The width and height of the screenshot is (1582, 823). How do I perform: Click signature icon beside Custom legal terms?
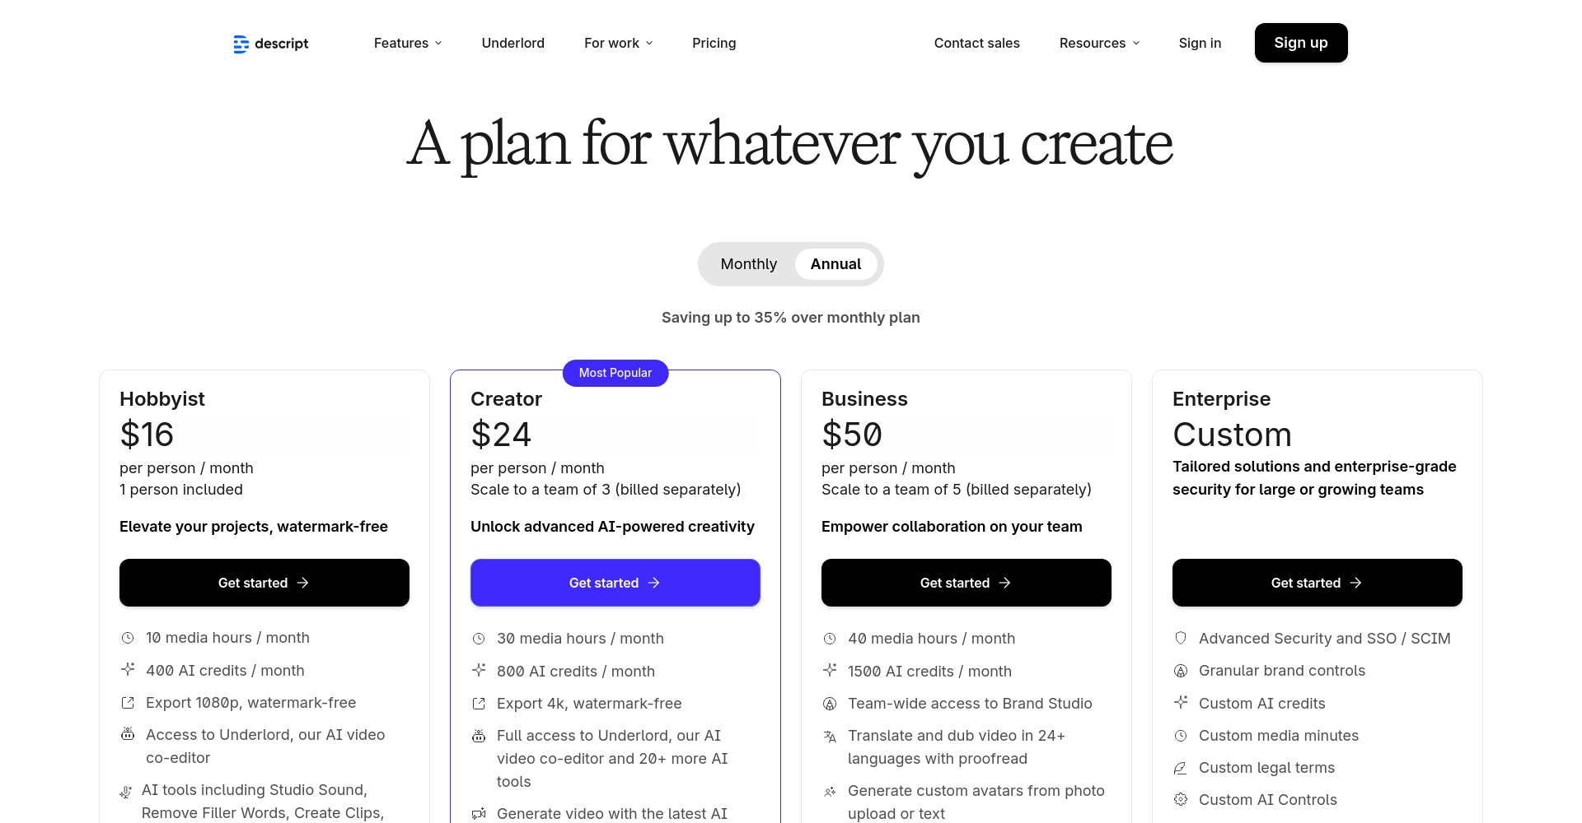pos(1181,768)
